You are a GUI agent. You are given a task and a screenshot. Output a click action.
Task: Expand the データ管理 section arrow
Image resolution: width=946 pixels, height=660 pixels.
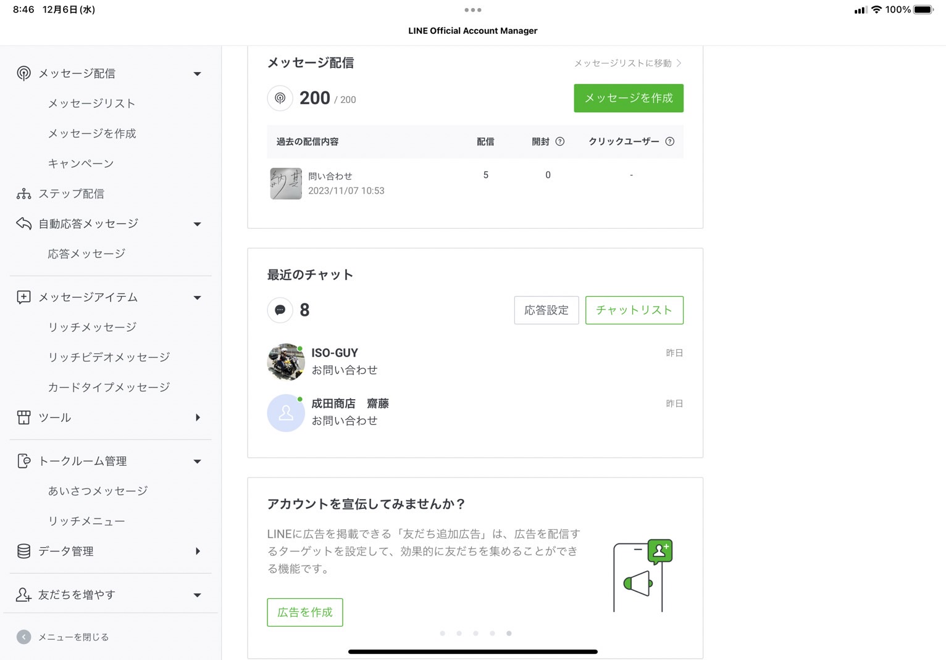tap(198, 551)
